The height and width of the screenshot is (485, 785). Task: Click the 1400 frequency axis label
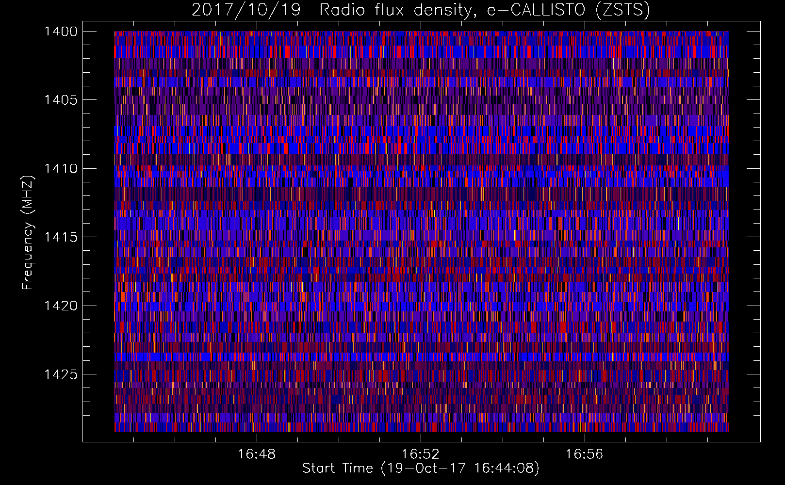click(x=61, y=32)
